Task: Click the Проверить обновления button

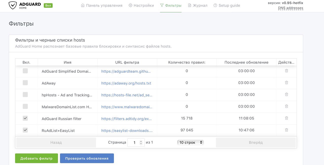Action: 87,158
